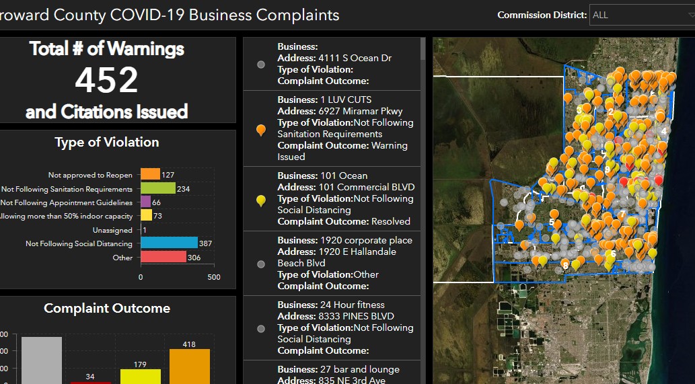Click the red Other violation bar
Screen dimensions: 695x384
(x=163, y=256)
